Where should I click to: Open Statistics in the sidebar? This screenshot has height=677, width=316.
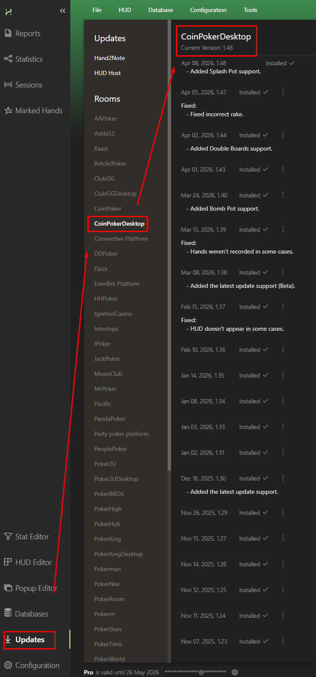23,59
